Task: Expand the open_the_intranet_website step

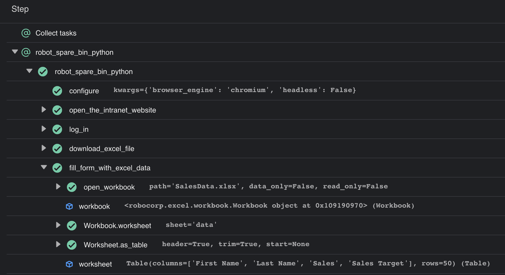Action: coord(44,110)
